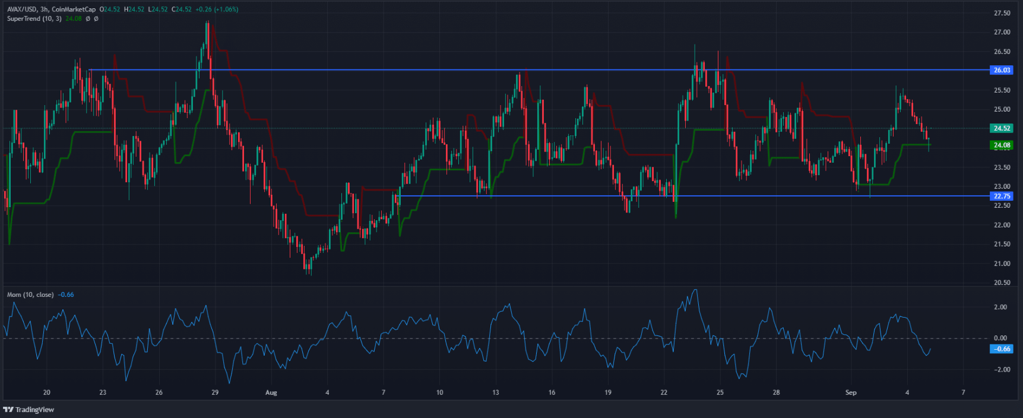
Task: Click the Sep marker on time axis
Action: pos(851,392)
